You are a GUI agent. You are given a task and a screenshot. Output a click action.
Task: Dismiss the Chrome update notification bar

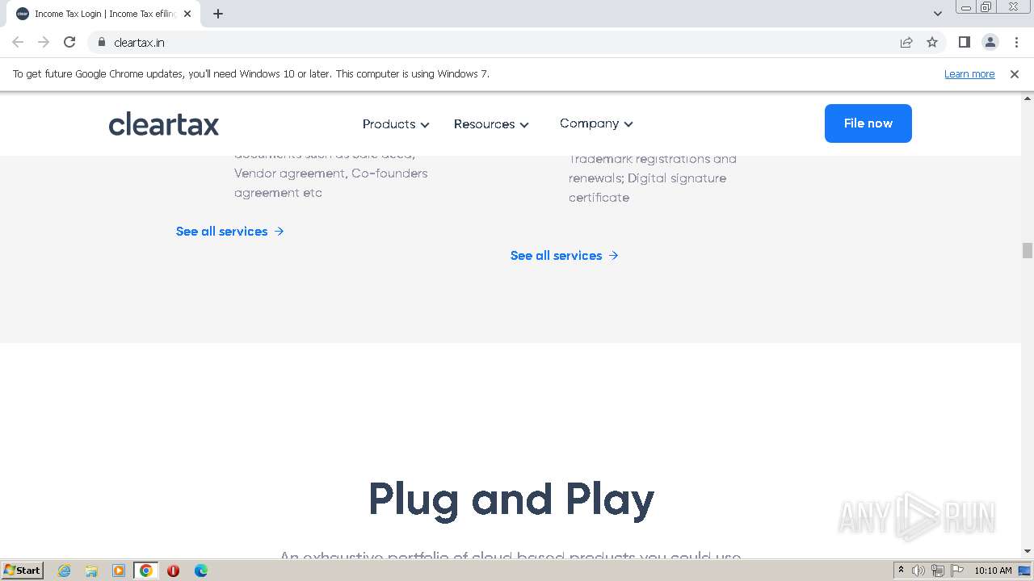coord(1015,74)
